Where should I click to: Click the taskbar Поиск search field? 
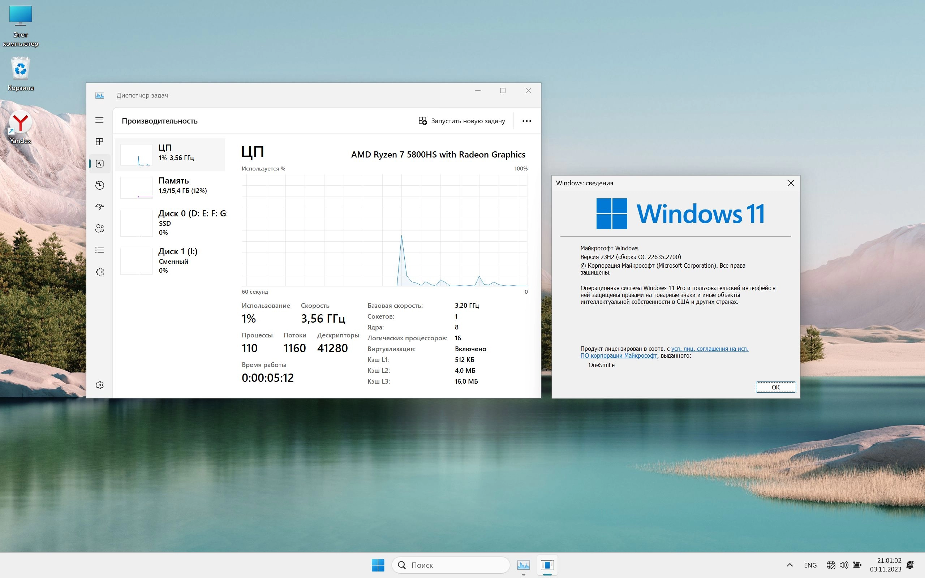point(451,565)
